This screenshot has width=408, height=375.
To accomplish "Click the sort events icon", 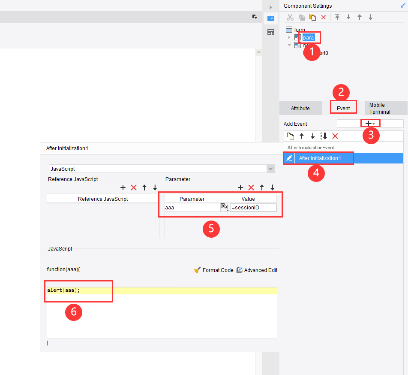I will (x=324, y=136).
